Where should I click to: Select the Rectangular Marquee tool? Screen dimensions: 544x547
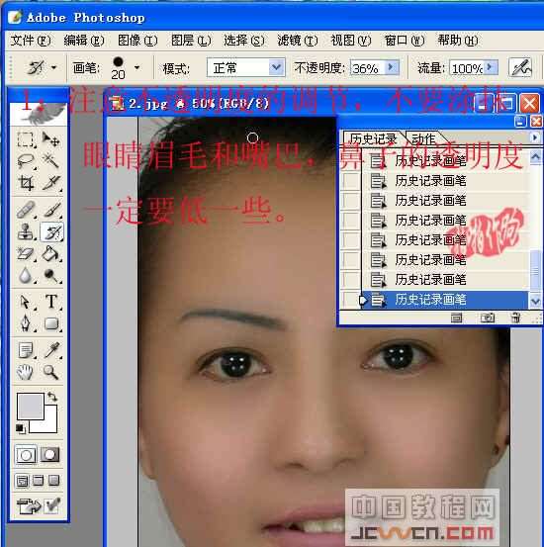click(26, 139)
